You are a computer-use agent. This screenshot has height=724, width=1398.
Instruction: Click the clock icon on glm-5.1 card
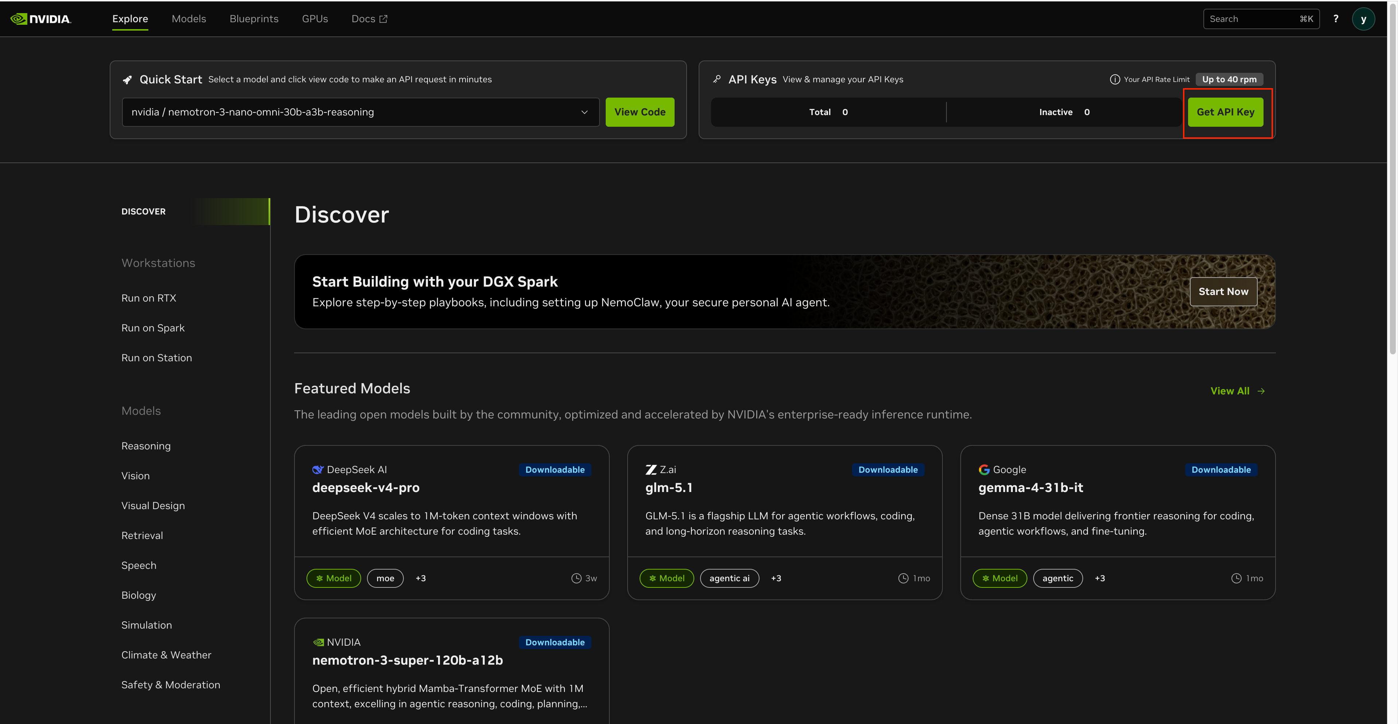903,578
